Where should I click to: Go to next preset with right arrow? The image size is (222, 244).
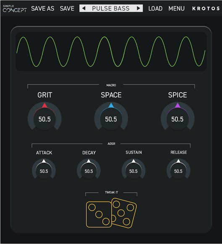pos(138,8)
